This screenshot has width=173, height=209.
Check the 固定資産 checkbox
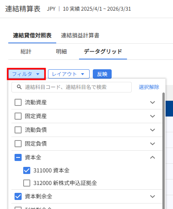(x=18, y=116)
